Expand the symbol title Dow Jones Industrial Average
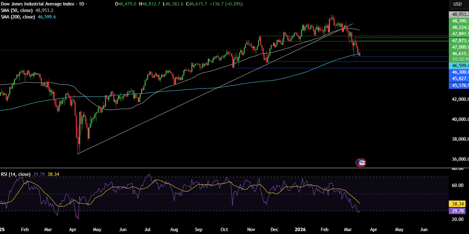 point(37,4)
